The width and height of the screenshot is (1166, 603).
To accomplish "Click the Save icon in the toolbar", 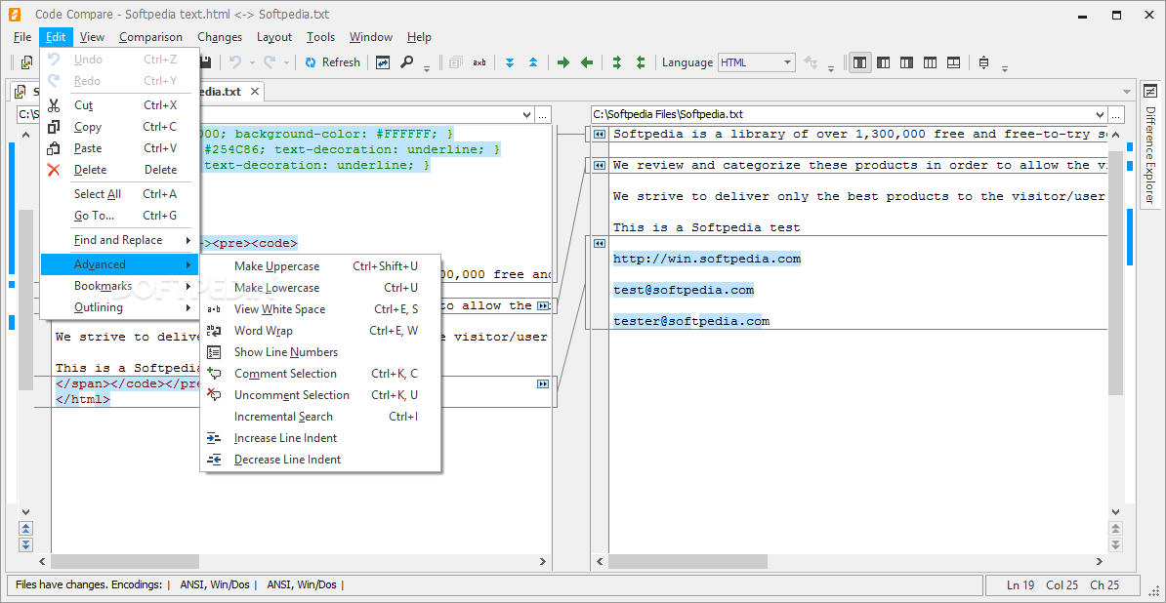I will 207,62.
